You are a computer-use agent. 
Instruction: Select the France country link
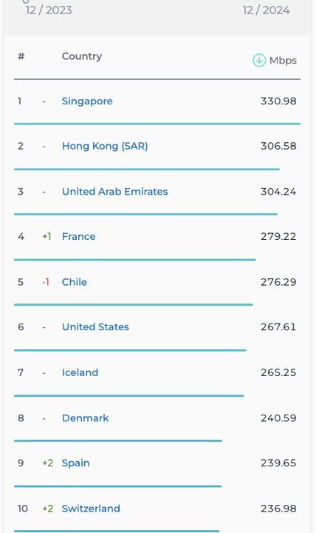[78, 237]
